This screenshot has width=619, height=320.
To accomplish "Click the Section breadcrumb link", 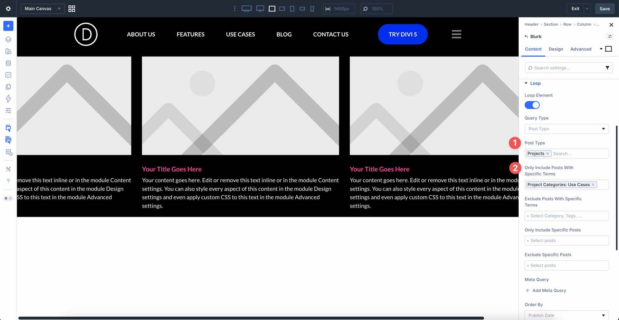I will click(x=551, y=24).
